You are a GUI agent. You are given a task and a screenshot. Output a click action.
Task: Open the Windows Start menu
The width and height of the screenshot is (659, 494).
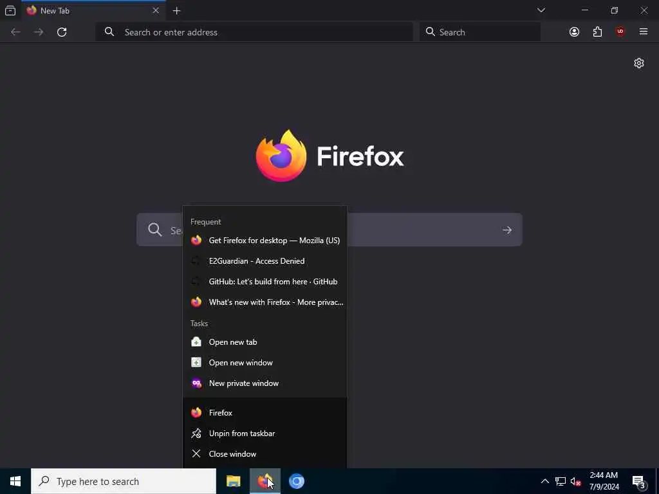(x=15, y=481)
